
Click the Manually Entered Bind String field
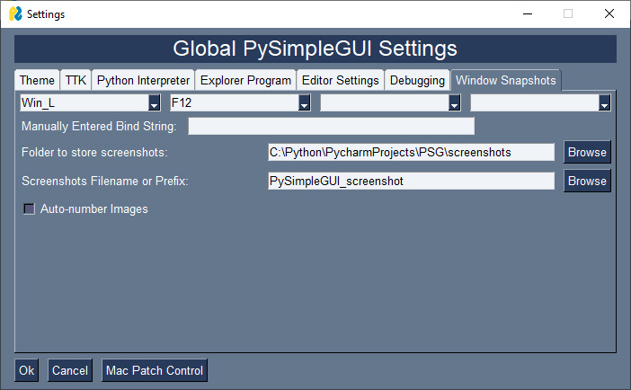(x=331, y=126)
